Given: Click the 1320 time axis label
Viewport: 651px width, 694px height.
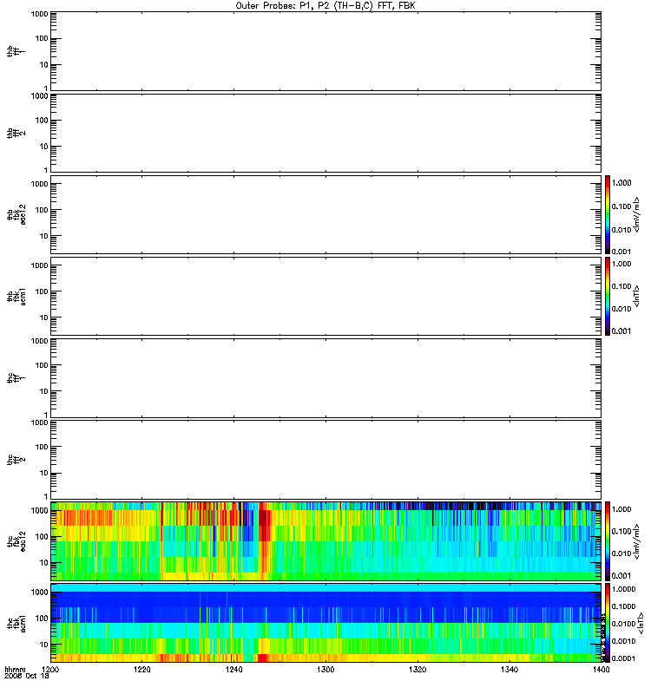Looking at the screenshot, I should coord(418,670).
